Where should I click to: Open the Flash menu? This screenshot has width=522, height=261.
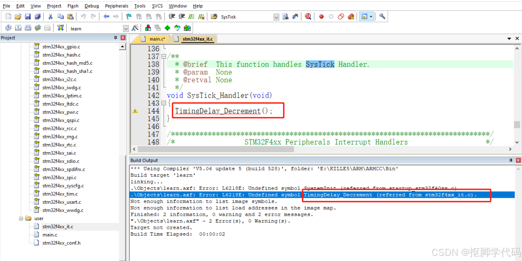click(73, 6)
